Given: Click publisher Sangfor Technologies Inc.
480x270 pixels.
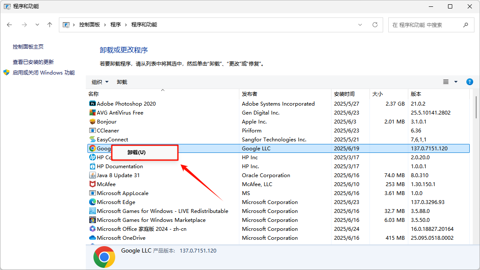Looking at the screenshot, I should click(274, 139).
